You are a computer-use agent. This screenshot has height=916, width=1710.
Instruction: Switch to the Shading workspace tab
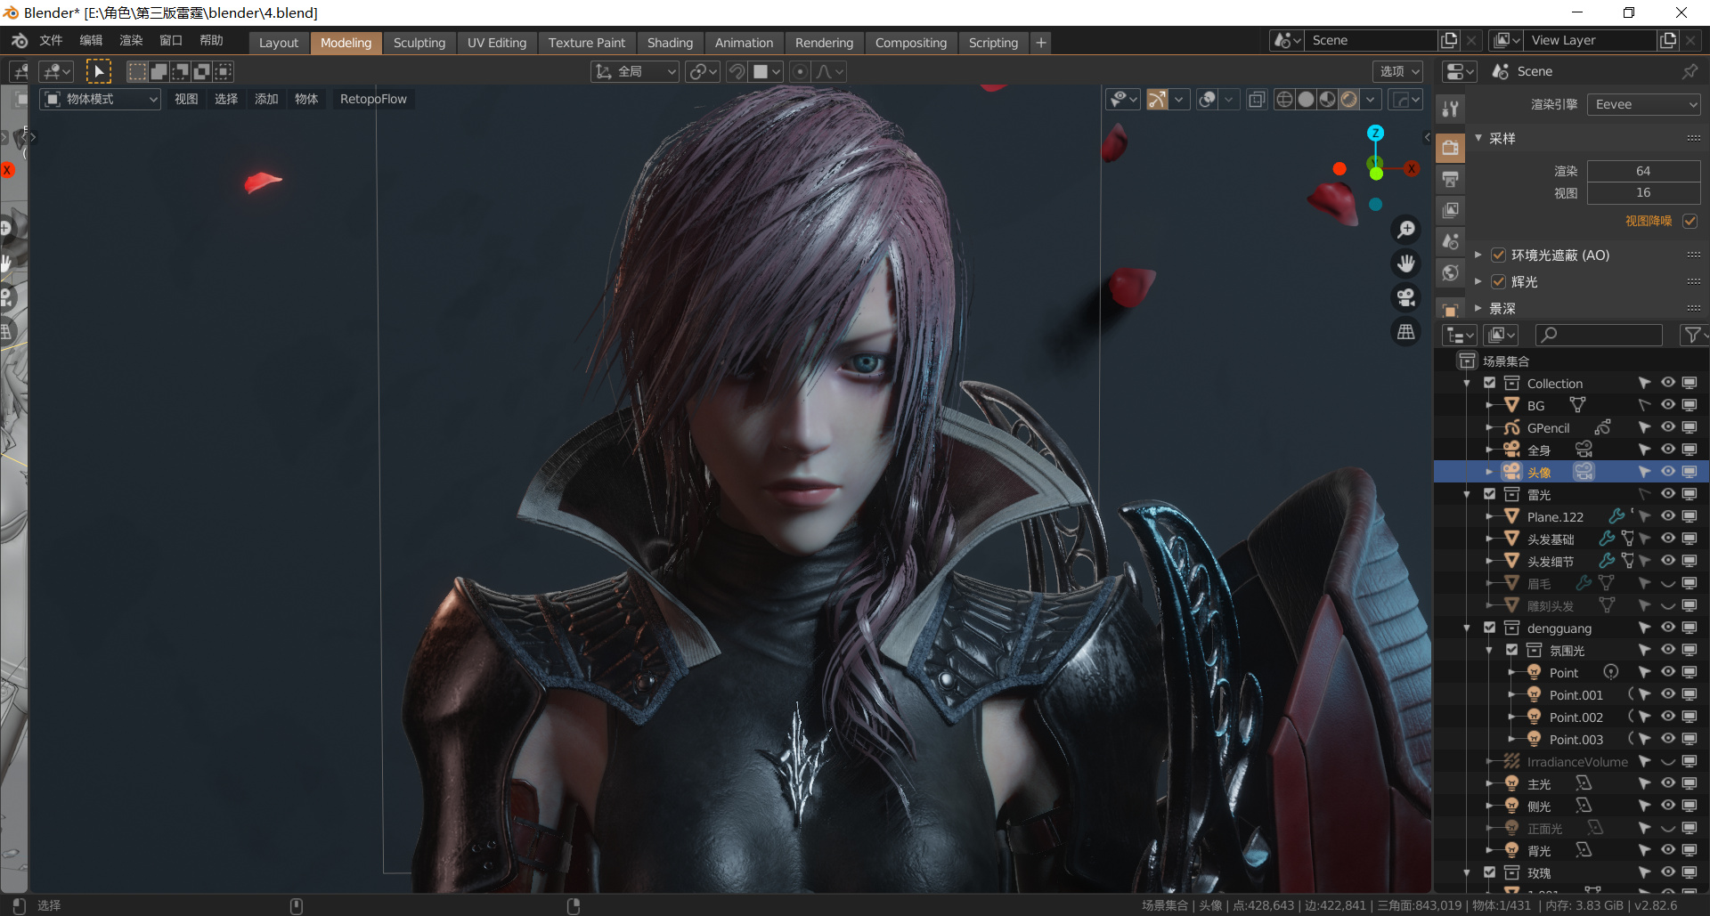pos(670,43)
